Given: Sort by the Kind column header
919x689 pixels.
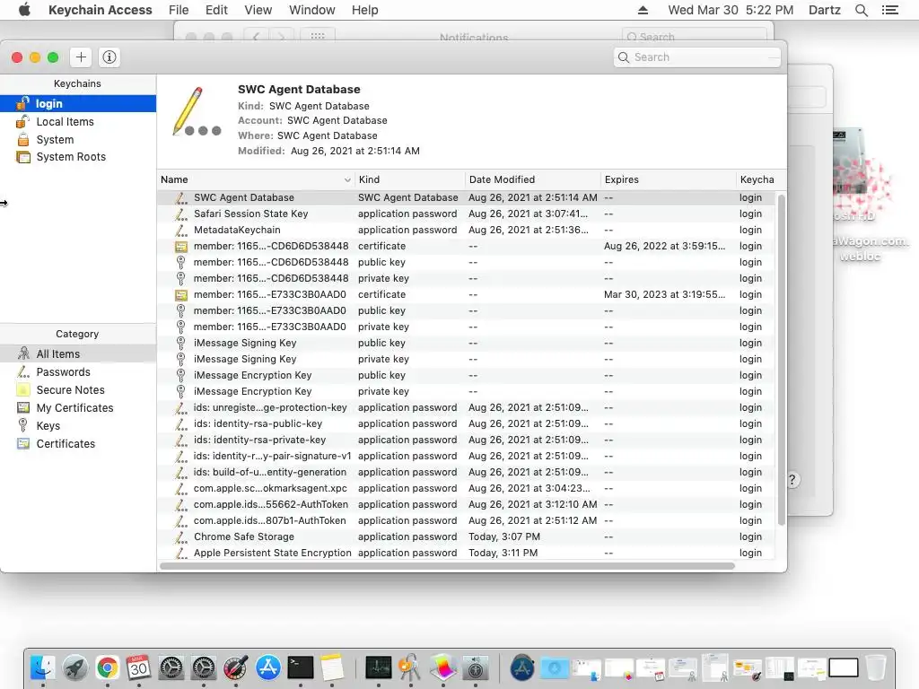Looking at the screenshot, I should pos(409,179).
